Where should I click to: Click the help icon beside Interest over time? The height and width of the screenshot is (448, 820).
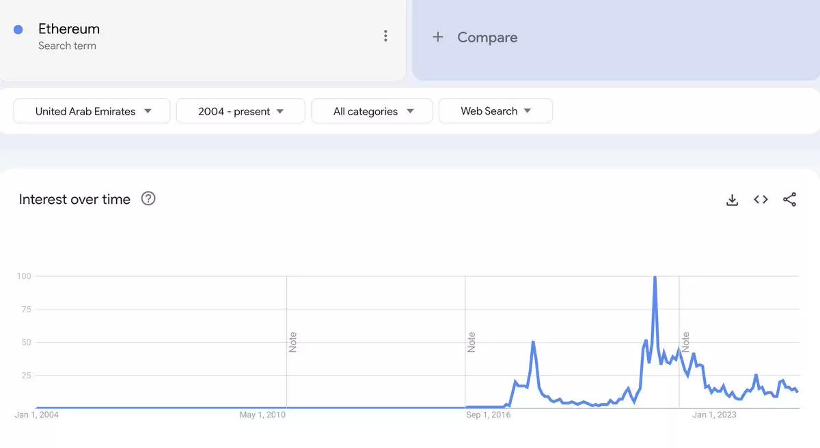[x=148, y=198]
